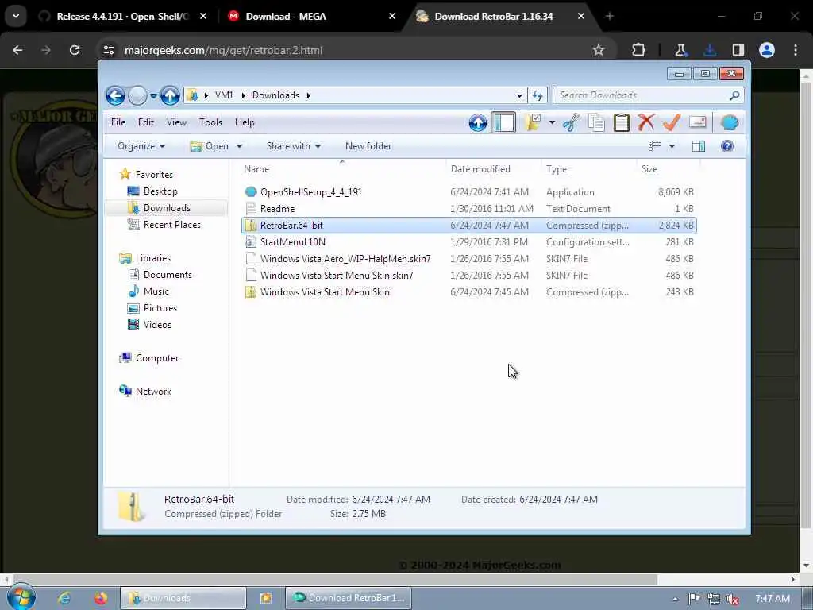Screen dimensions: 813x610
Task: Open Firefox from the taskbar
Action: (101, 598)
